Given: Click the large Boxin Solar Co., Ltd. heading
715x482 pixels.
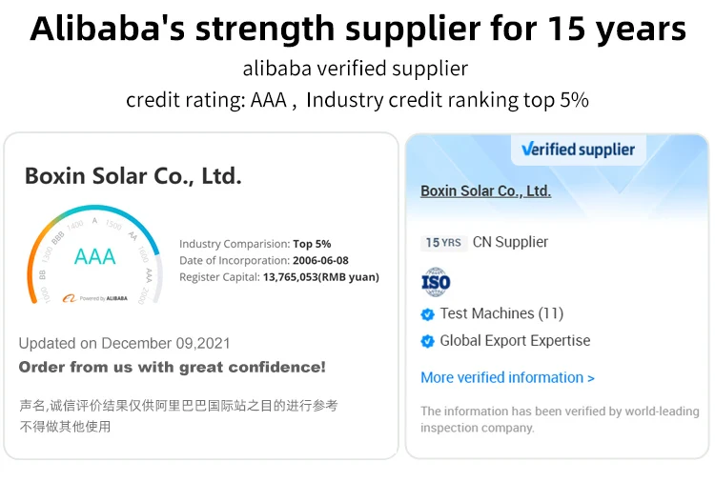Looking at the screenshot, I should point(133,176).
